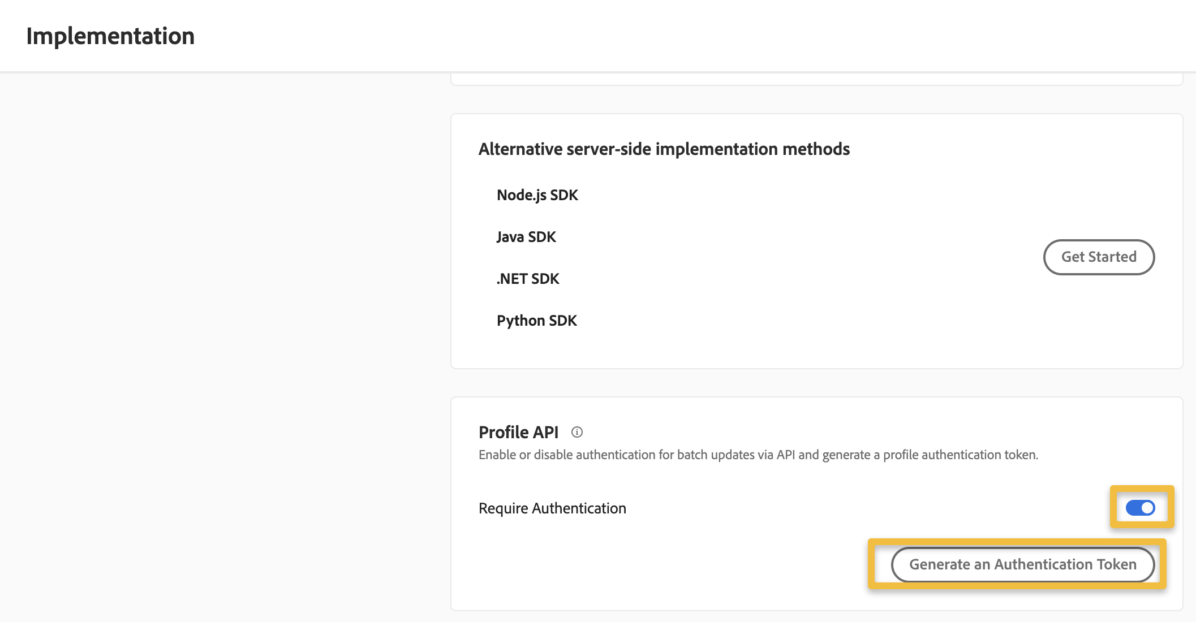Click the partially visible card at top
Image resolution: width=1196 pixels, height=622 pixels.
[x=816, y=79]
